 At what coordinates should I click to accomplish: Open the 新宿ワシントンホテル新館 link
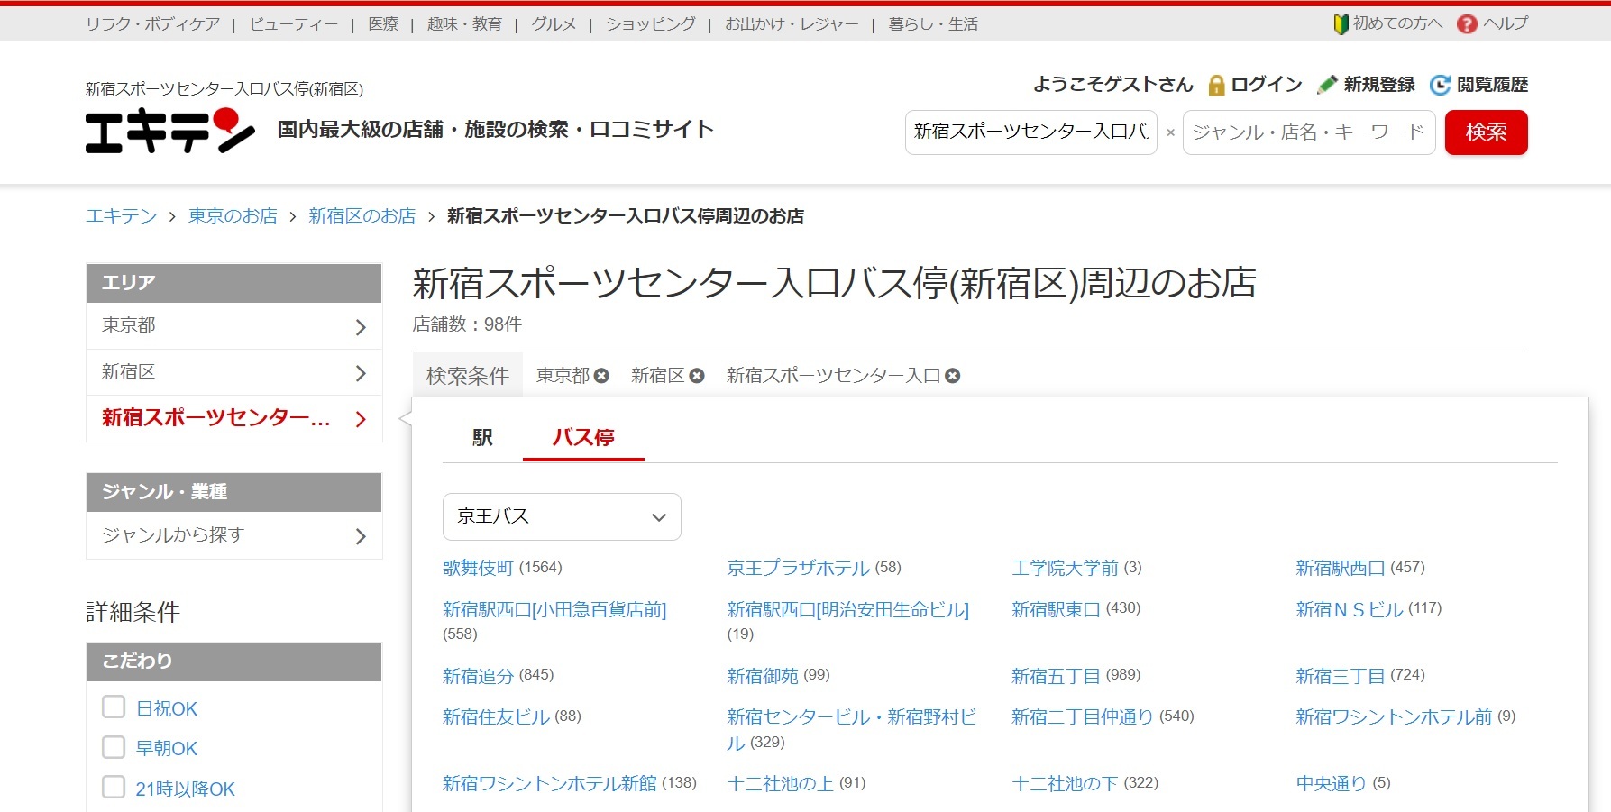550,784
